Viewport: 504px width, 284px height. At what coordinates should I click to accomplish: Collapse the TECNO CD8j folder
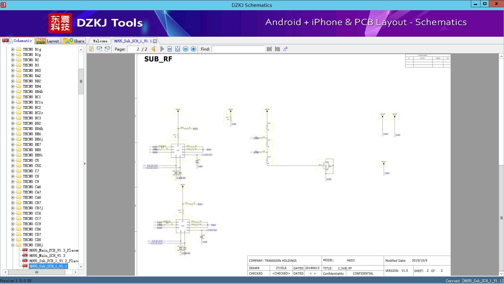tap(13, 245)
